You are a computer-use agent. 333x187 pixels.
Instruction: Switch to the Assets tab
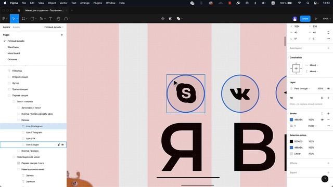pyautogui.click(x=16, y=27)
